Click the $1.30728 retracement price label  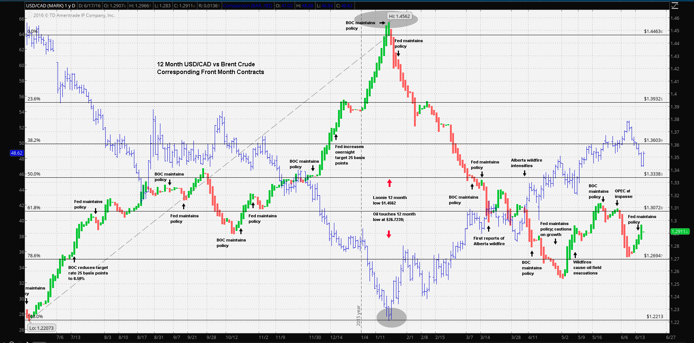coord(653,208)
